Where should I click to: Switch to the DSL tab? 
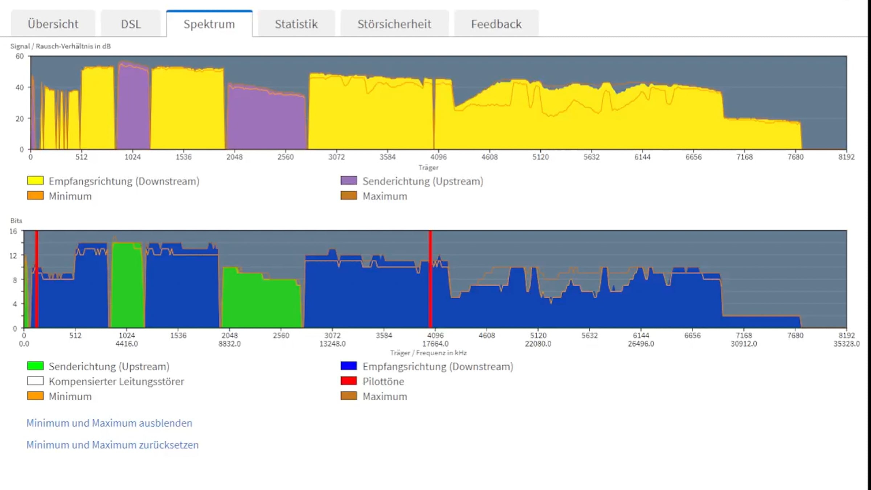click(x=131, y=24)
